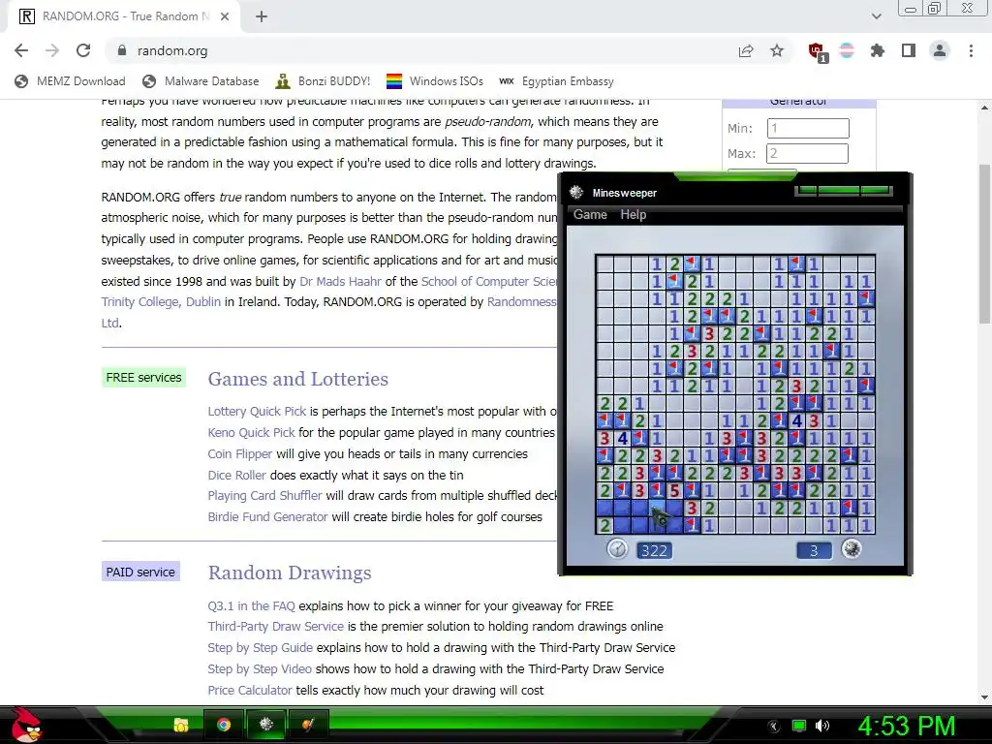Expand the tab search chevron
The width and height of the screenshot is (992, 744).
pos(876,16)
